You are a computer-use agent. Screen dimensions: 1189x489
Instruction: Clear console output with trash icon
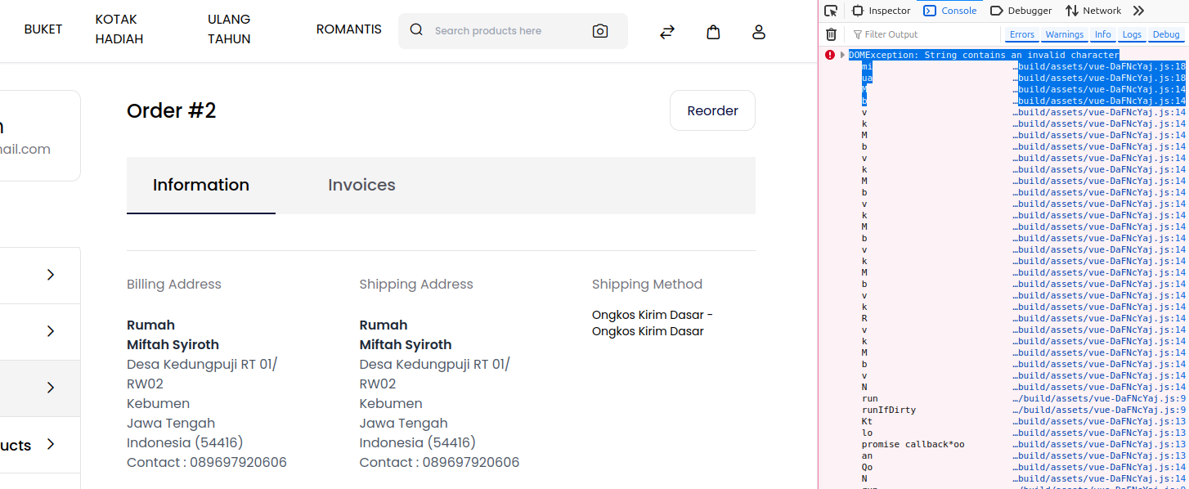pos(831,34)
